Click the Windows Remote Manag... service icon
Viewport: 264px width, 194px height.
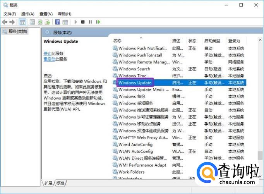(115, 62)
